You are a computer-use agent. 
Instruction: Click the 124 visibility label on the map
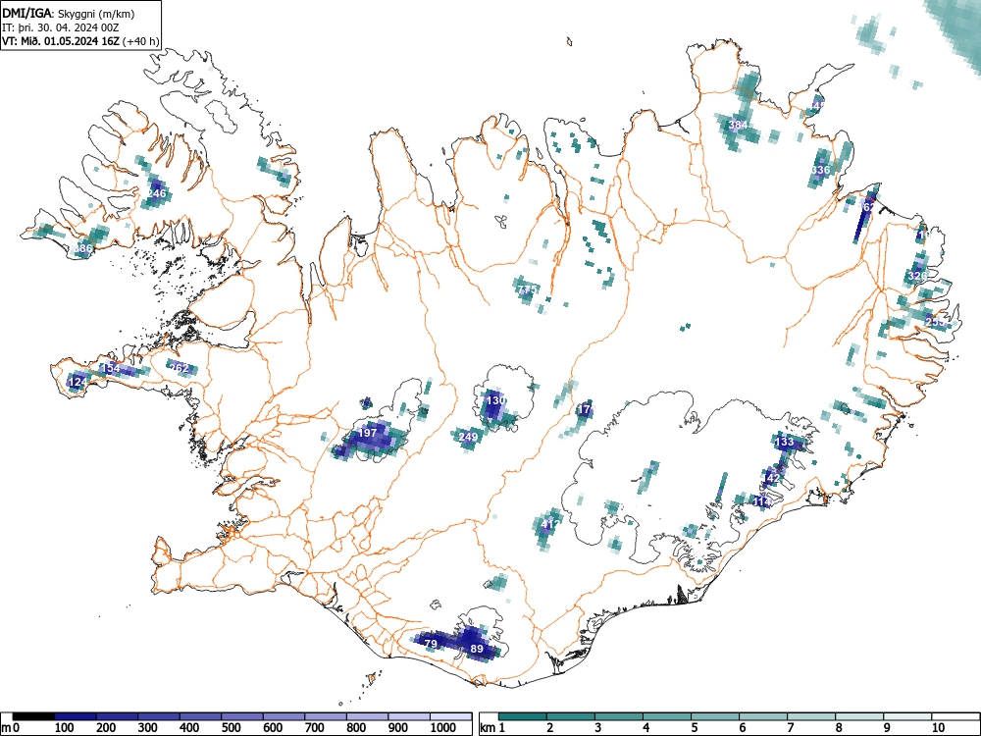(x=78, y=382)
